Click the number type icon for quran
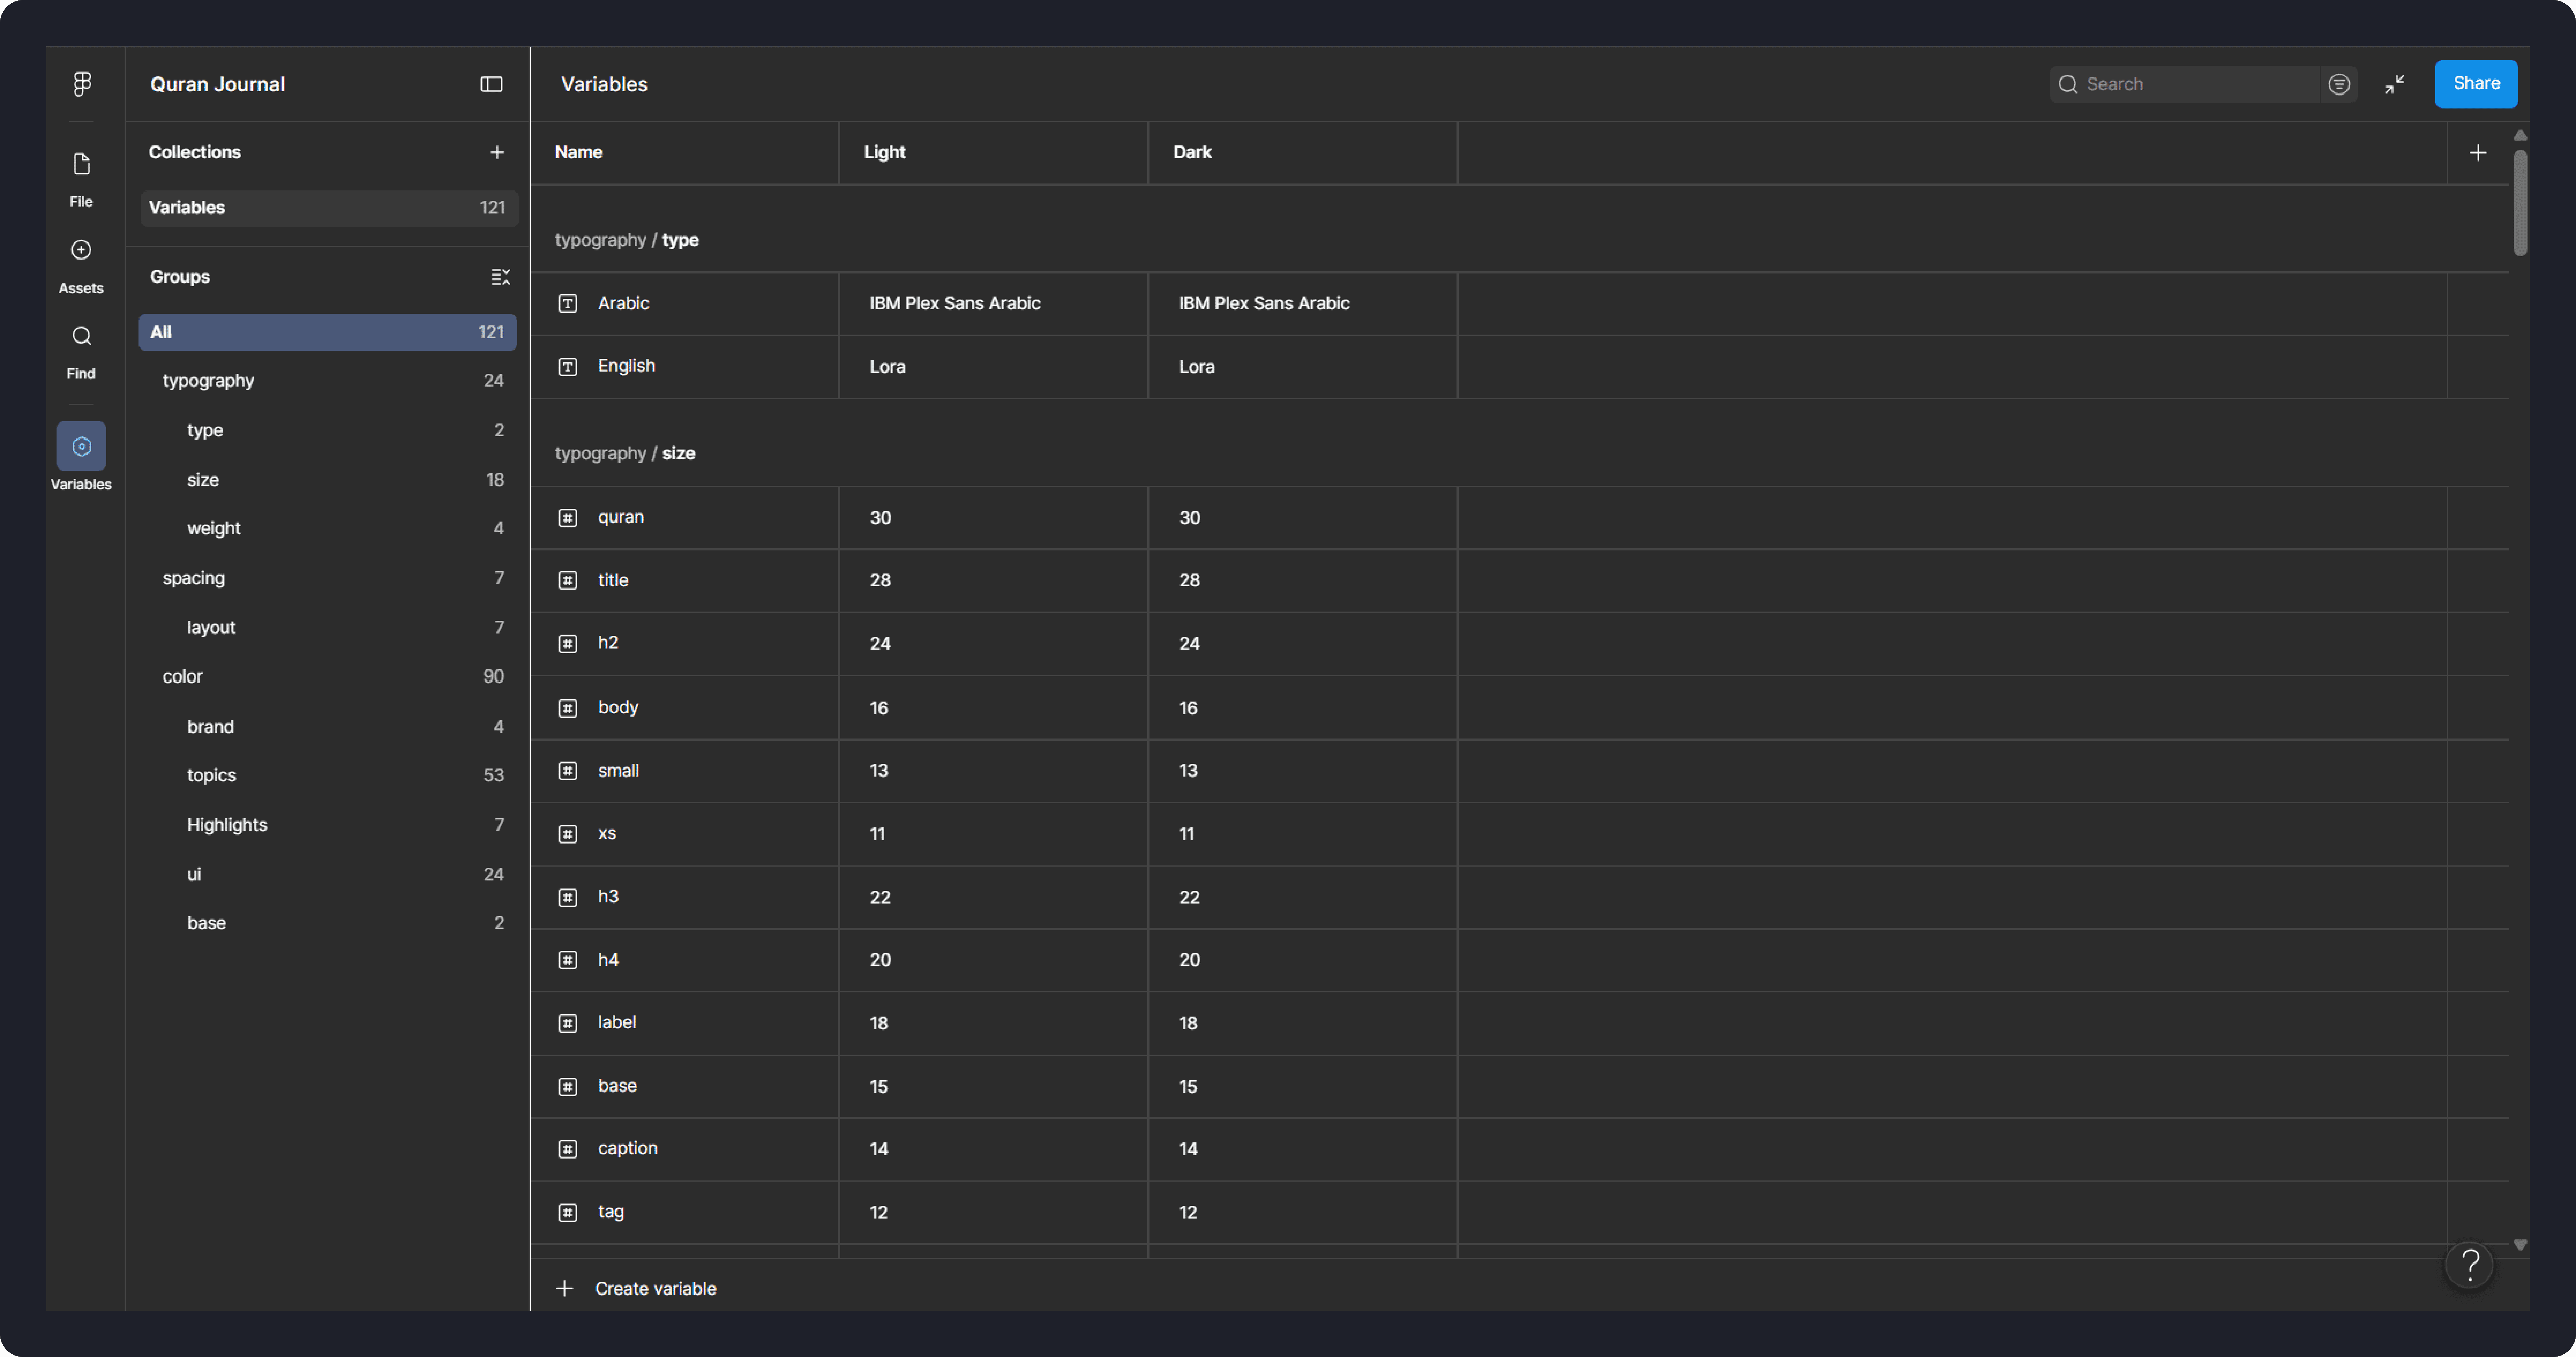The image size is (2576, 1357). click(567, 518)
